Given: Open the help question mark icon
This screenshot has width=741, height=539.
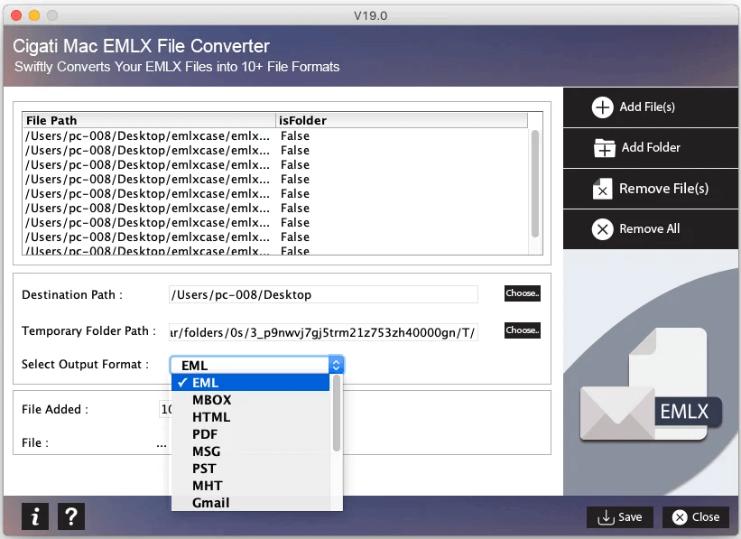Looking at the screenshot, I should tap(71, 516).
